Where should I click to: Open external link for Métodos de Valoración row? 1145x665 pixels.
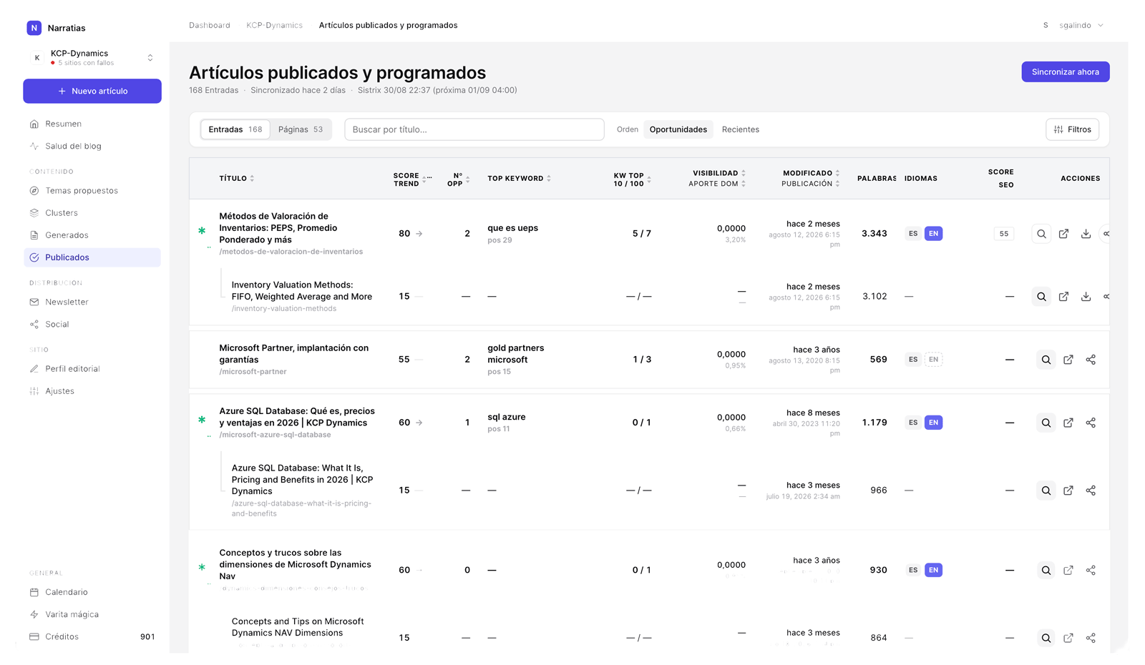pos(1063,234)
